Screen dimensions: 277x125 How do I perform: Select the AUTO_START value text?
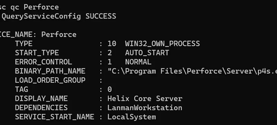click(x=147, y=53)
